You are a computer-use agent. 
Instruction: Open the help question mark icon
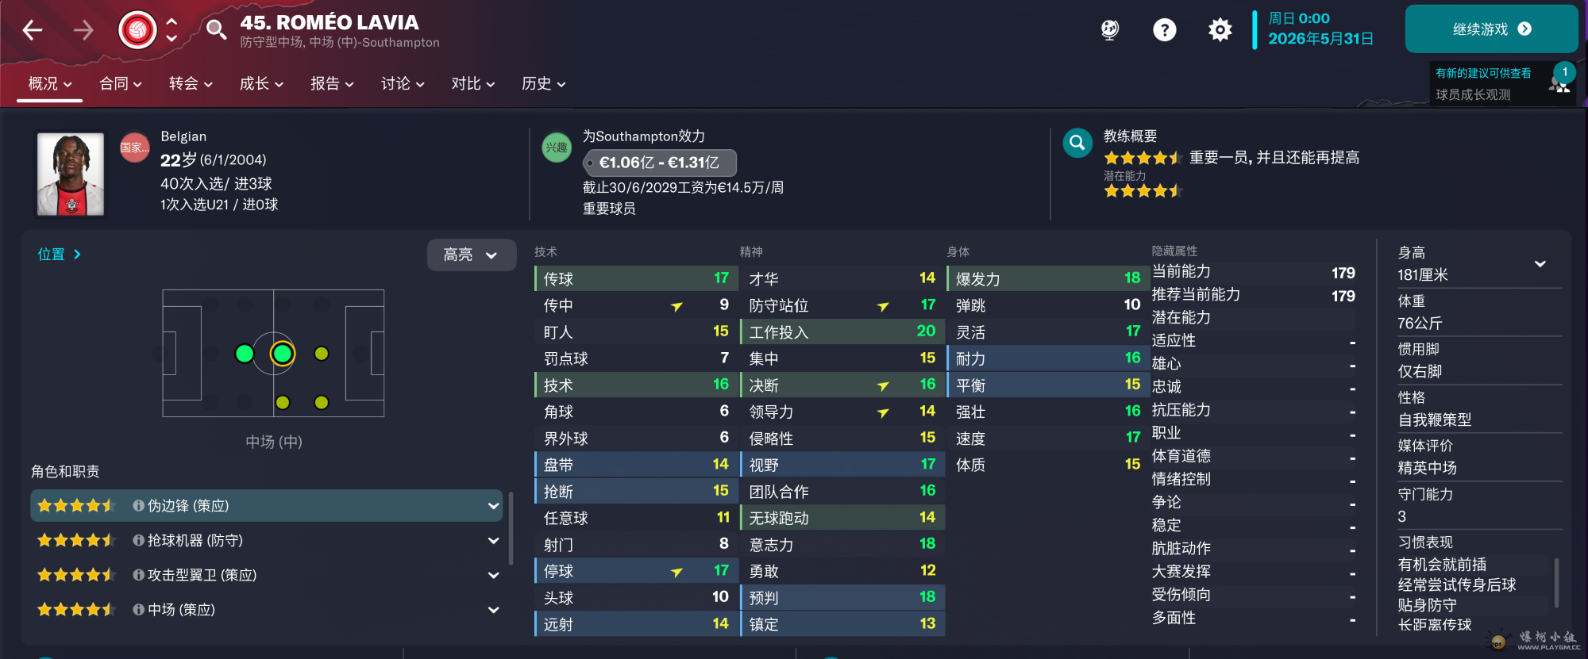coord(1164,30)
